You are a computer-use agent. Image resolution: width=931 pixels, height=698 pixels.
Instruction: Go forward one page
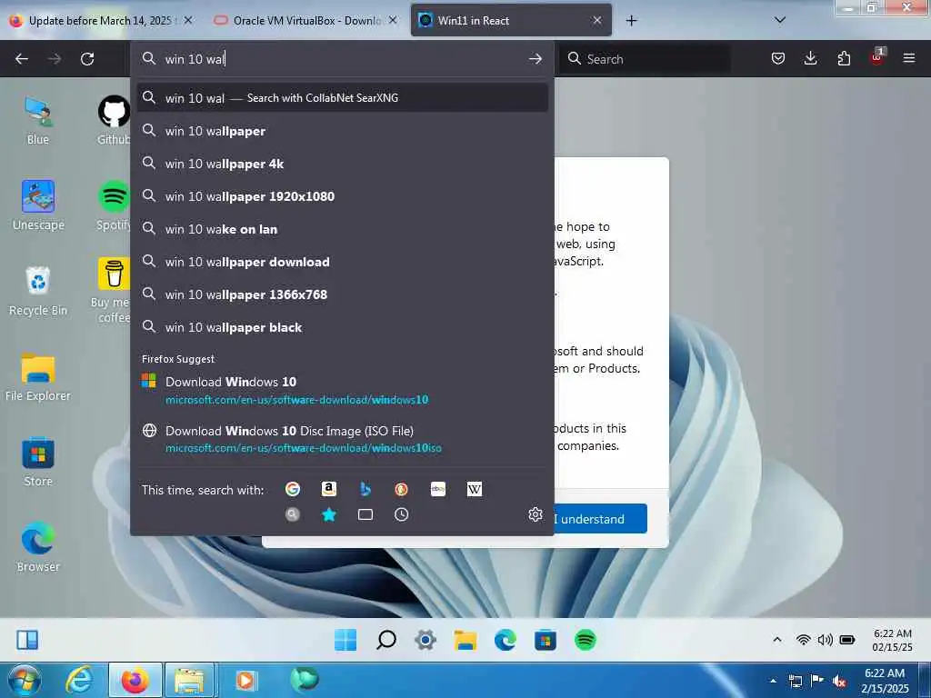[55, 59]
